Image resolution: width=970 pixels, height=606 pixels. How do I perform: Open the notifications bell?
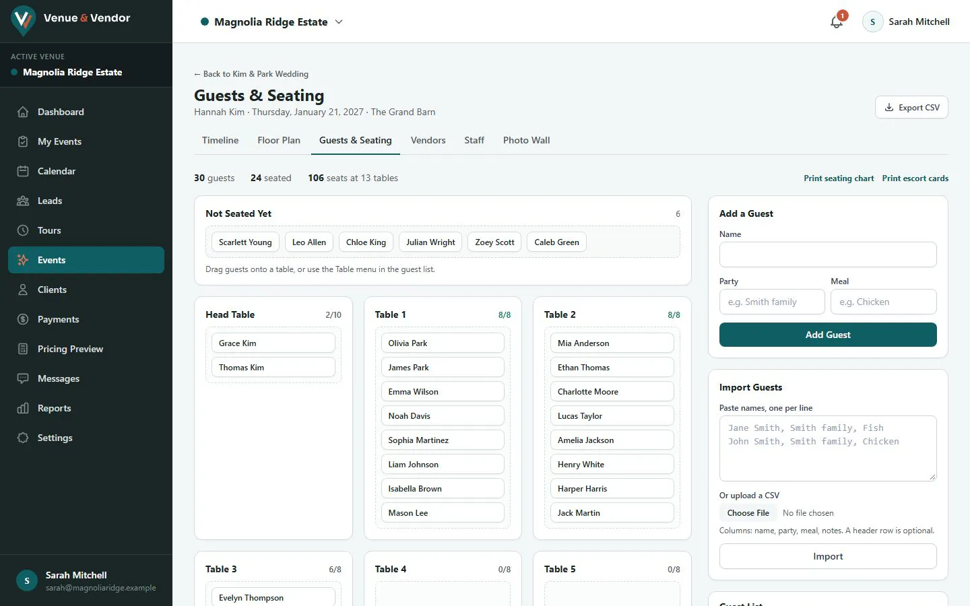pos(837,22)
